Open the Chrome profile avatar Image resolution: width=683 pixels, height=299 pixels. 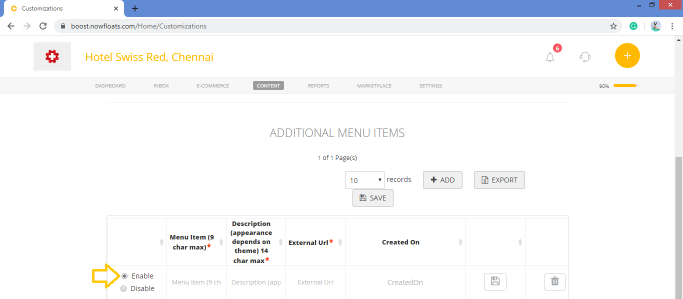(656, 26)
